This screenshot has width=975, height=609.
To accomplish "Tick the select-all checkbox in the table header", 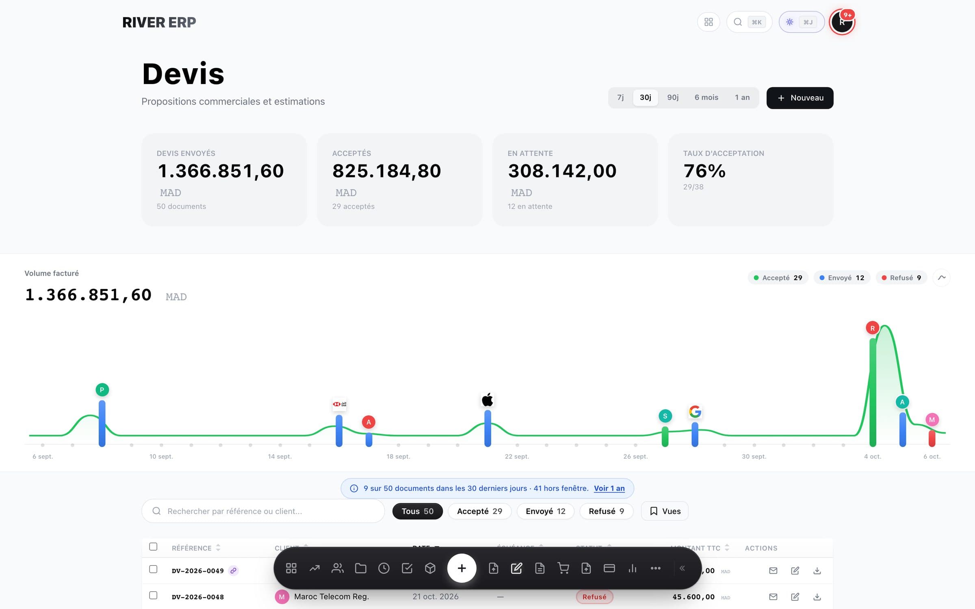I will (x=153, y=546).
